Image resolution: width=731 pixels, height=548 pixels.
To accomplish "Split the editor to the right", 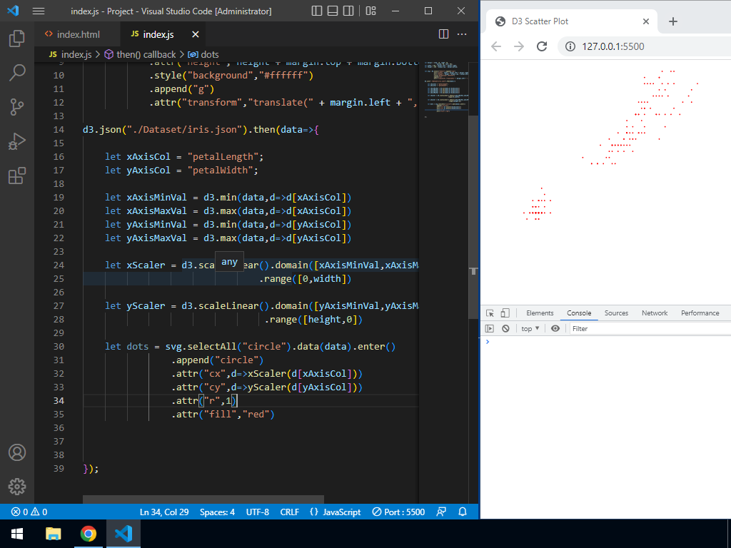I will (444, 34).
